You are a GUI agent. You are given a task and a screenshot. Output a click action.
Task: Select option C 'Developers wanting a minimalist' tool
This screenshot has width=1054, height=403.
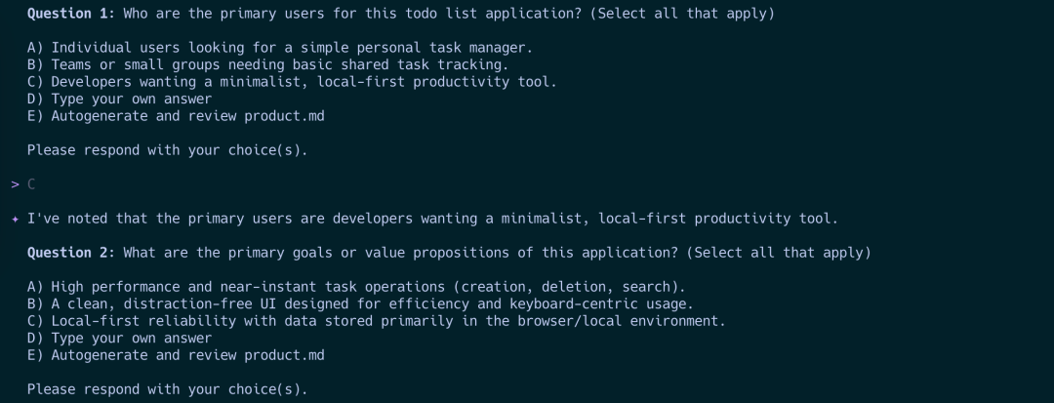tap(291, 82)
